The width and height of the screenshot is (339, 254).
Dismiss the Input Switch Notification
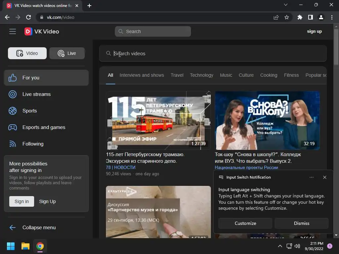(301, 223)
